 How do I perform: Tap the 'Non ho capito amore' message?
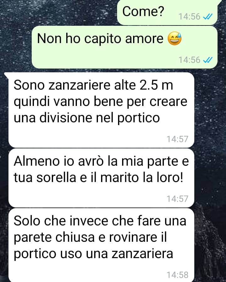coord(125,47)
